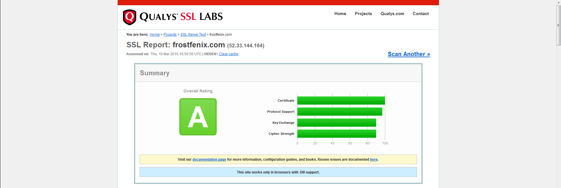This screenshot has height=188, width=561.
Task: Click the Protocol Support score bar
Action: coord(340,112)
